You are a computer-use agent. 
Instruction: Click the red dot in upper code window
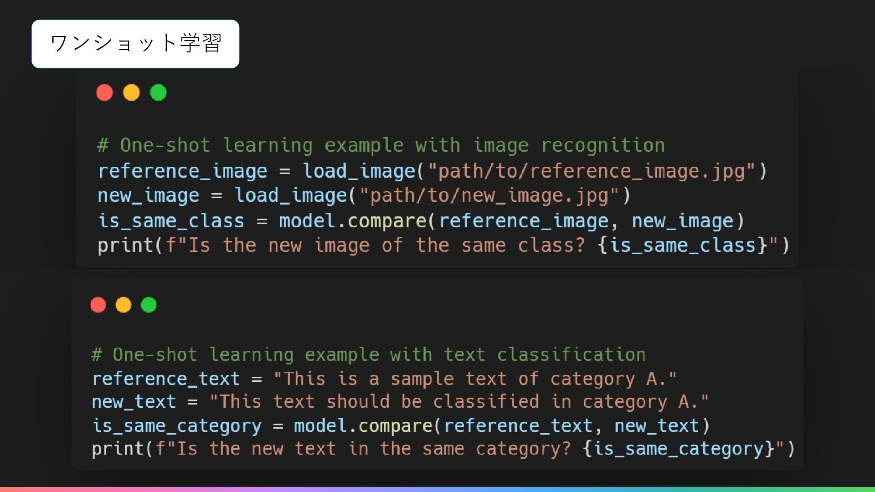pyautogui.click(x=104, y=92)
